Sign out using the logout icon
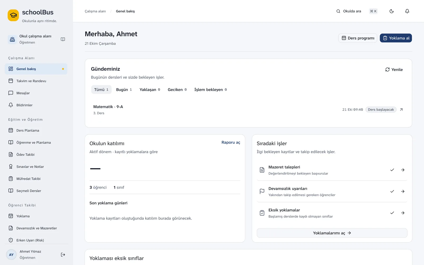 click(63, 255)
